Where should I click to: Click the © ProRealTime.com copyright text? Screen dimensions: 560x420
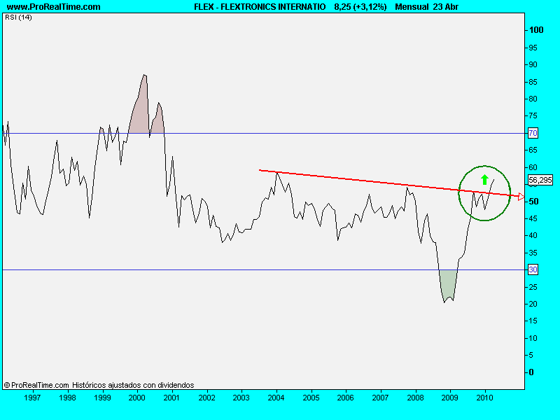click(x=36, y=386)
